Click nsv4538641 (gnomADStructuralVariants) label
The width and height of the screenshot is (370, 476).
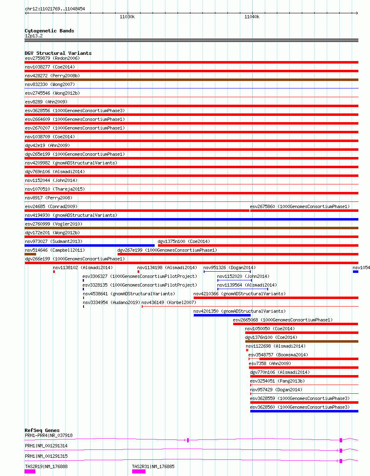tap(129, 294)
